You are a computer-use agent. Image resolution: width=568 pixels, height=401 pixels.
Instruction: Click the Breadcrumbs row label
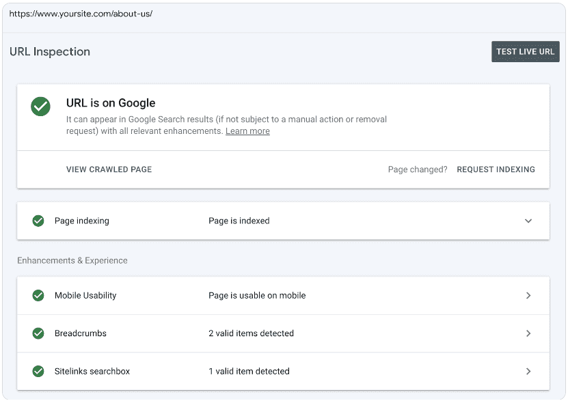[81, 333]
